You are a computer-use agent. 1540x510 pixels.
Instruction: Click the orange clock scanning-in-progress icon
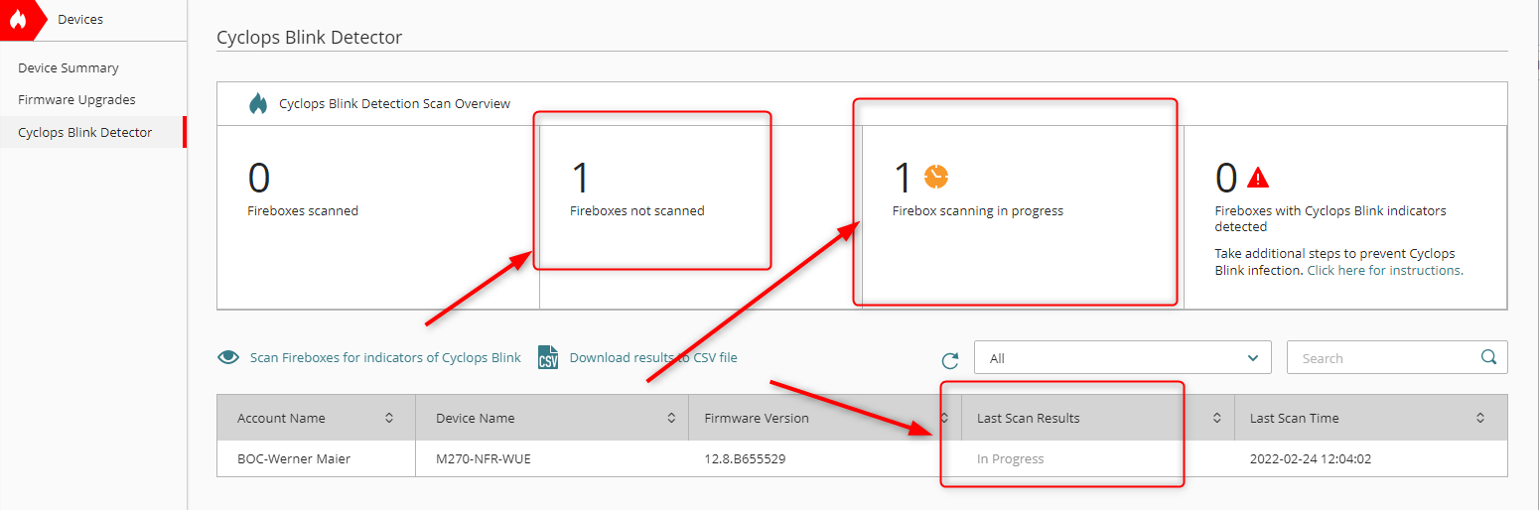click(x=936, y=177)
